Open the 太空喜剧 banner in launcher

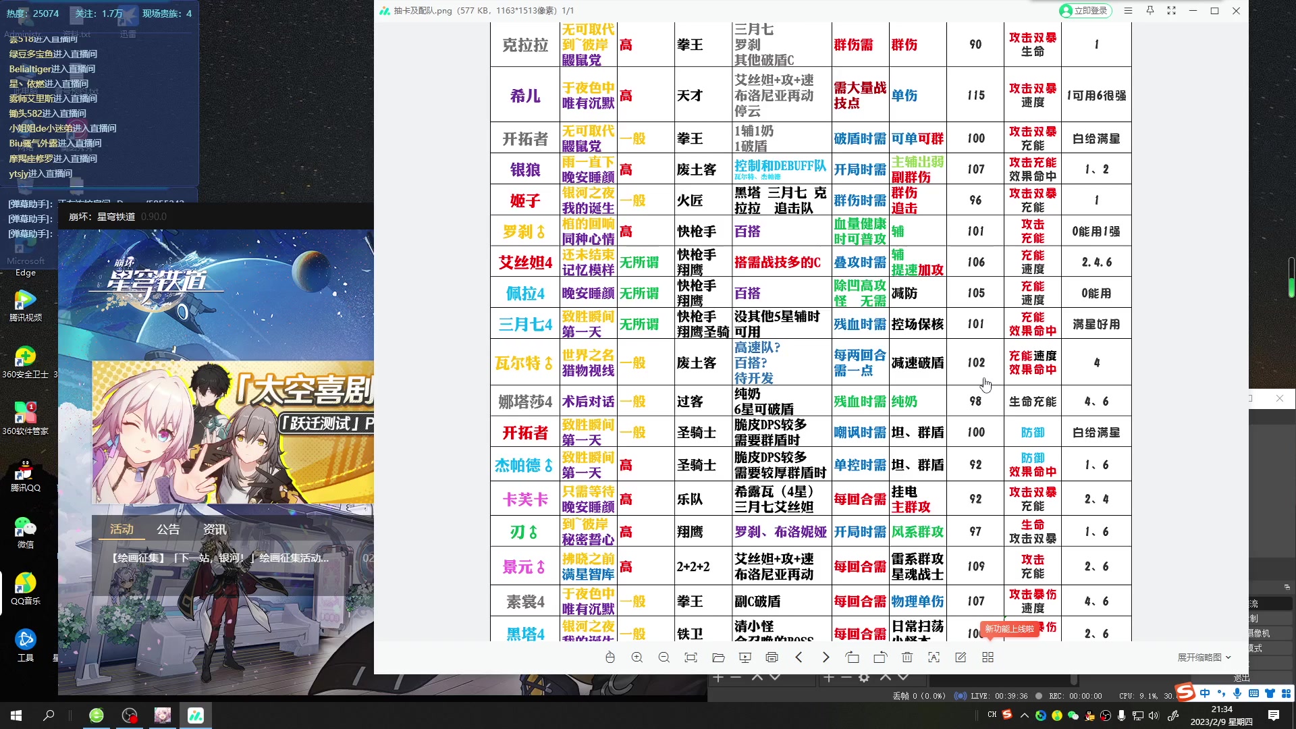coord(233,432)
